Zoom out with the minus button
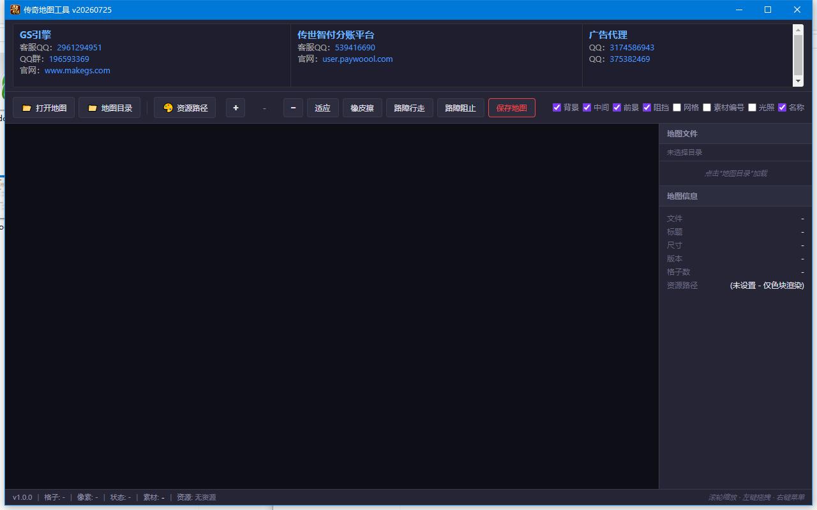817x510 pixels. [293, 108]
